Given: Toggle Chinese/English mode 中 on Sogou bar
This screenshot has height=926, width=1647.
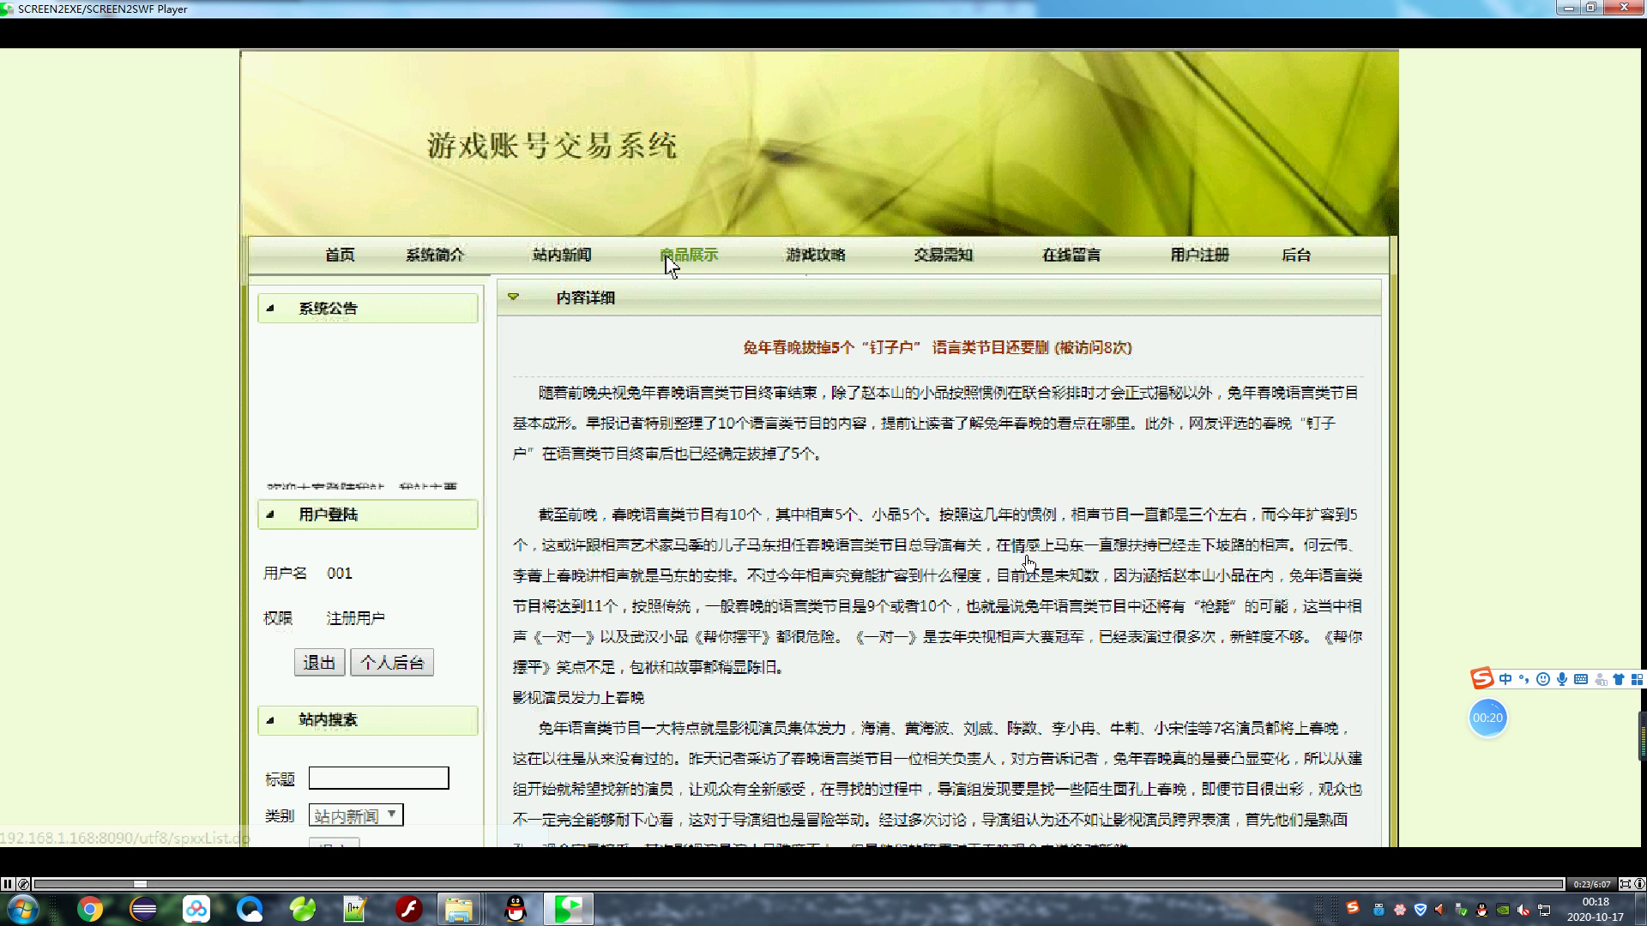Looking at the screenshot, I should pyautogui.click(x=1505, y=679).
